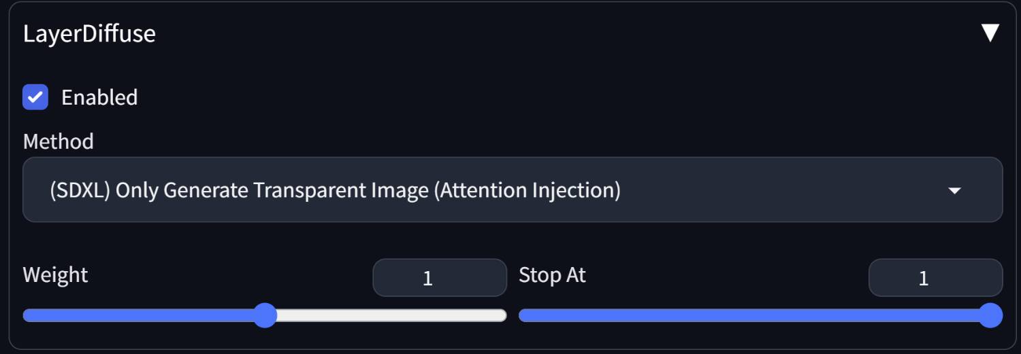Image resolution: width=1021 pixels, height=354 pixels.
Task: Click the far right end of Weight slider
Action: pyautogui.click(x=504, y=315)
